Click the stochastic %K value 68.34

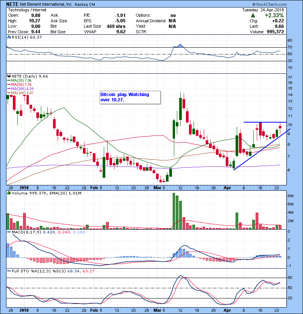pyautogui.click(x=73, y=271)
